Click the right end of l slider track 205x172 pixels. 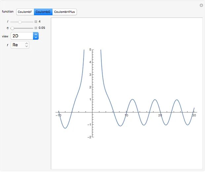(x=33, y=22)
